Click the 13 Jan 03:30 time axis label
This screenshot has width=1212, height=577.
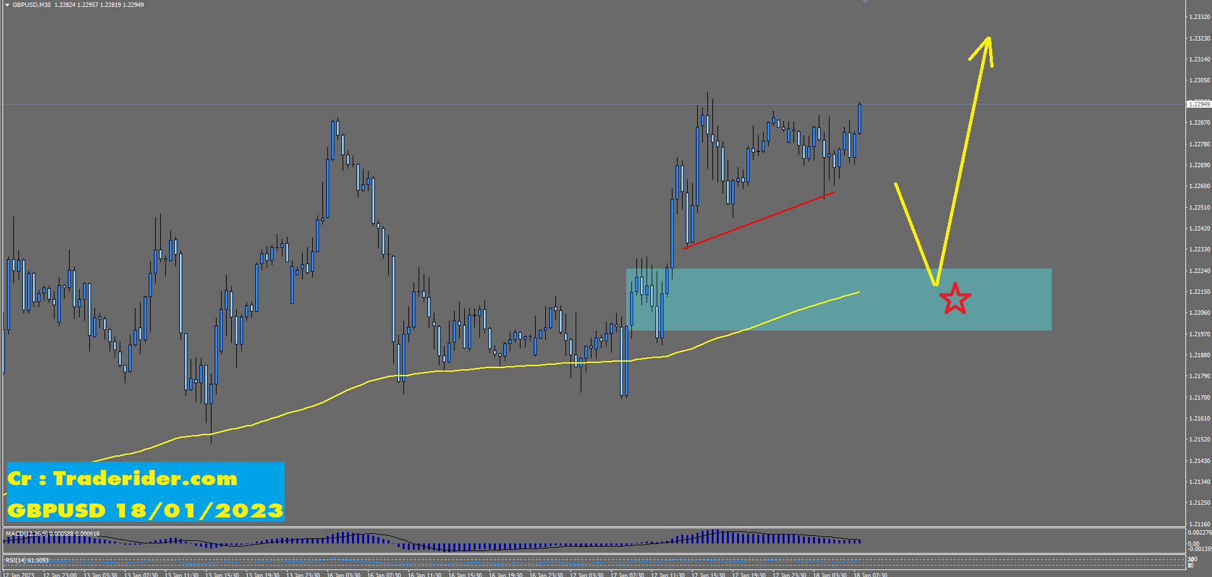click(101, 574)
